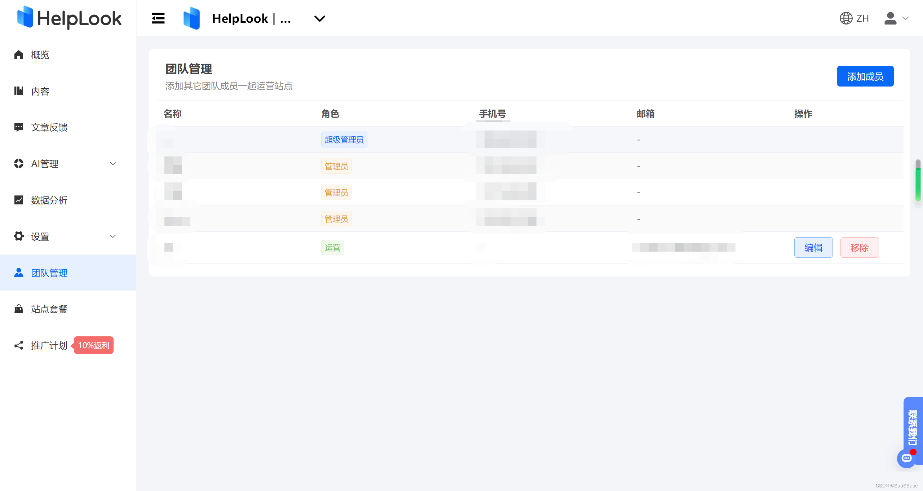Viewport: 923px width, 491px height.
Task: Click the 邮箱 column header
Action: click(x=646, y=114)
